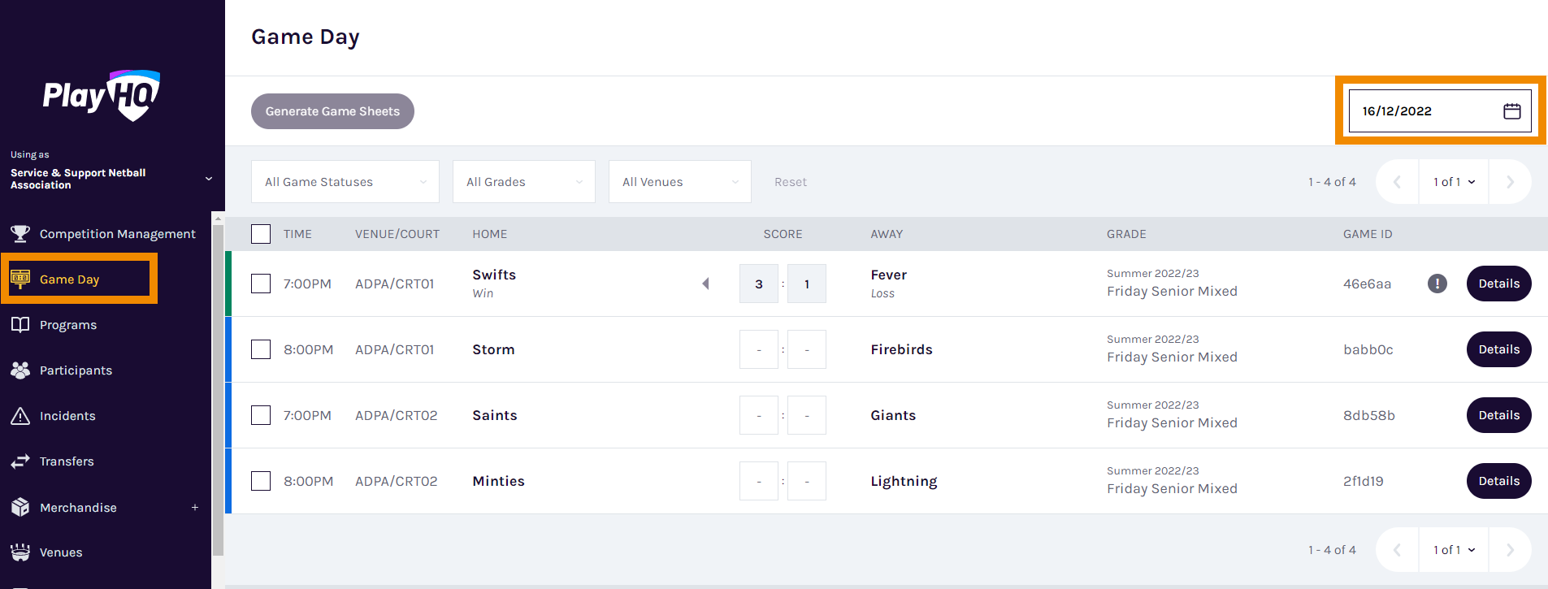Open the All Venues dropdown
Screen dimensions: 1548x589
[679, 181]
